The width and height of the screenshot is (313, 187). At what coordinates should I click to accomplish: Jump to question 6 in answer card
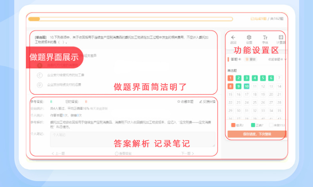coord(271,78)
